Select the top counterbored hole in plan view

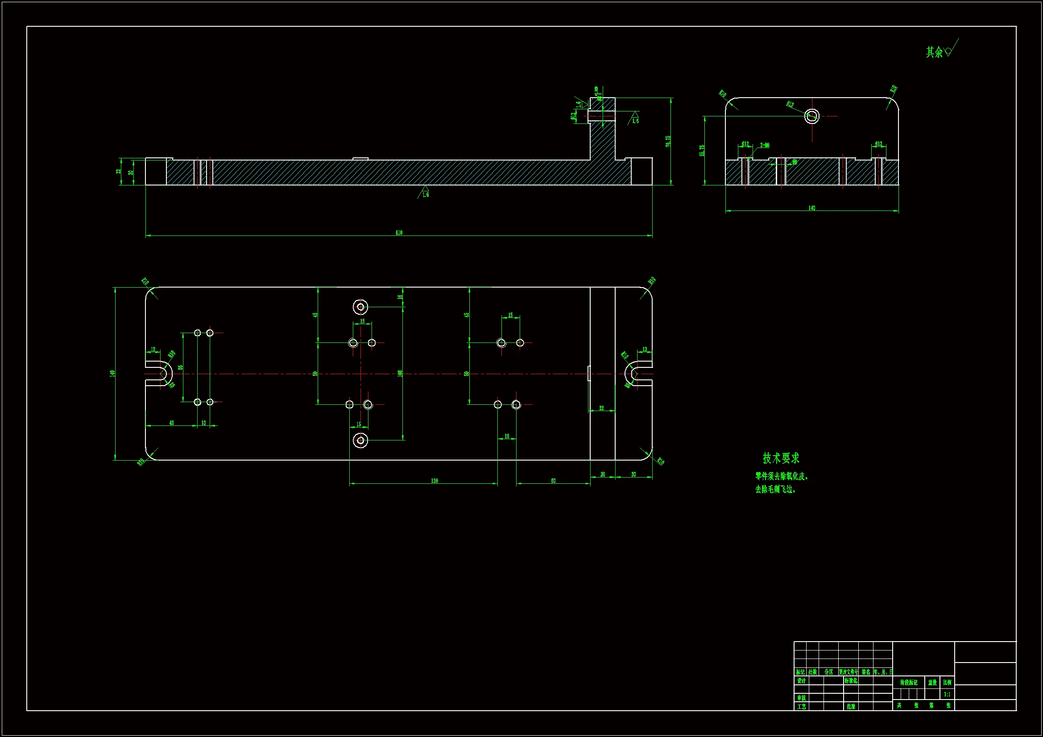(361, 307)
